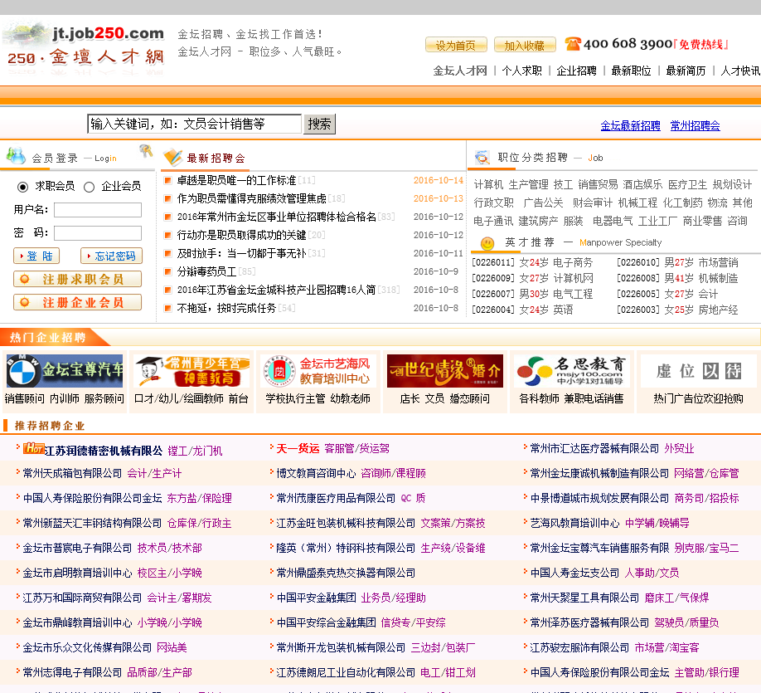Screen dimensions: 761x693
Task: Open the 金坛最新招聘 link
Action: (x=631, y=126)
